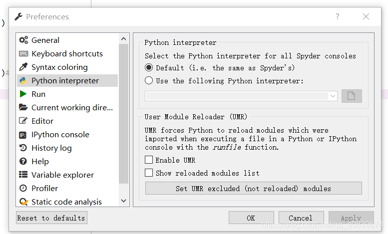
Task: Tick 'Show reloaded modules list' checkbox
Action: 149,173
